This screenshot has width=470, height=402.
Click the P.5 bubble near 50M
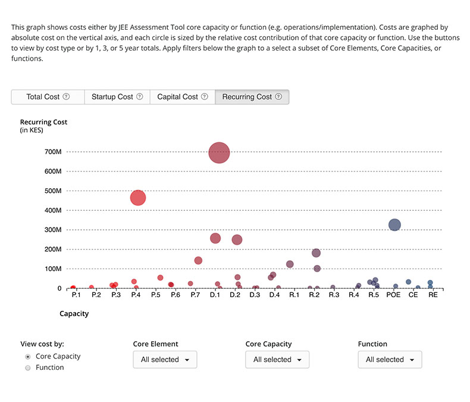[x=161, y=278]
